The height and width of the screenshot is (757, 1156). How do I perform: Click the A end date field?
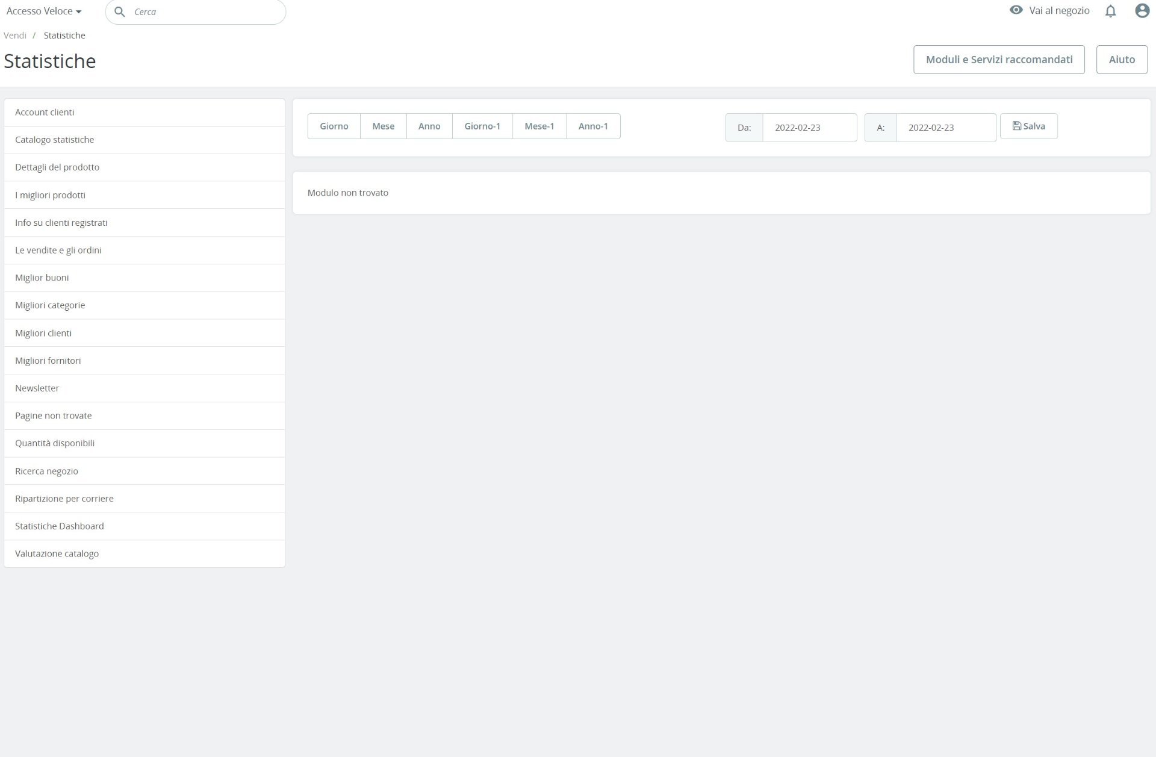point(945,128)
